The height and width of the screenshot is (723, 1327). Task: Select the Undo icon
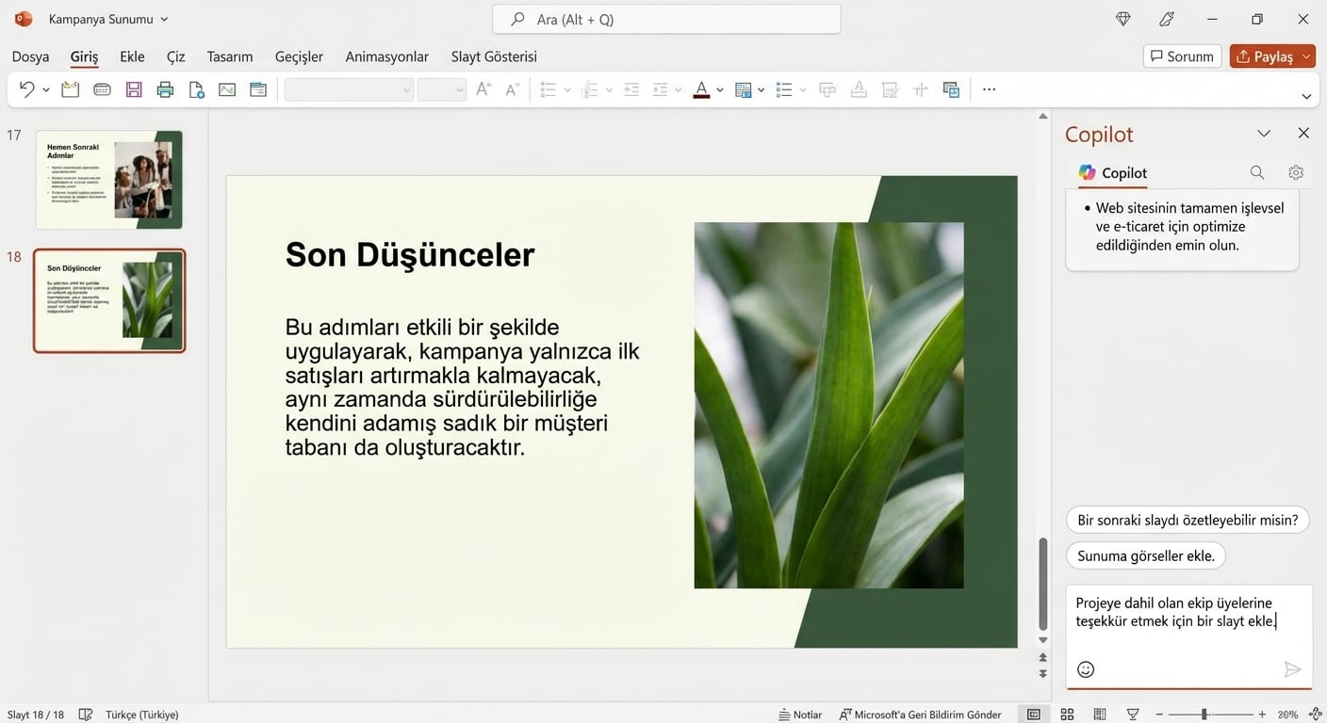tap(25, 88)
